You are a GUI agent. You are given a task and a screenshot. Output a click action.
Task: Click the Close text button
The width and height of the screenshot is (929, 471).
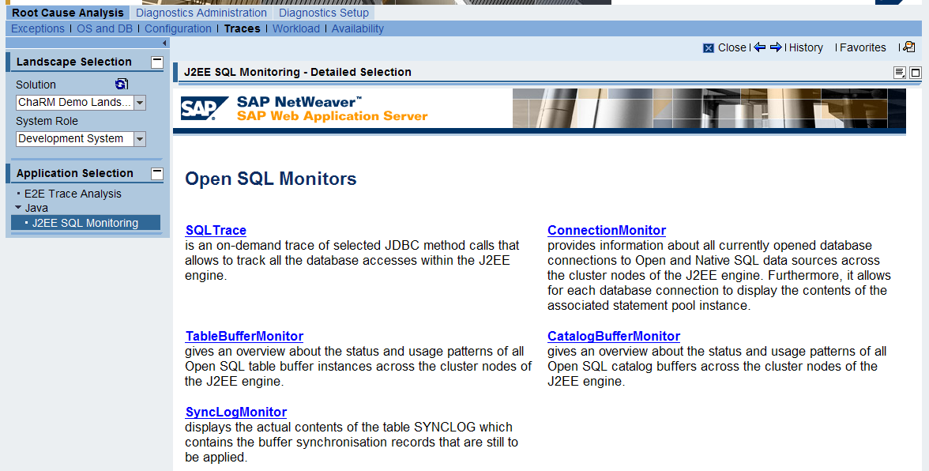tap(732, 47)
